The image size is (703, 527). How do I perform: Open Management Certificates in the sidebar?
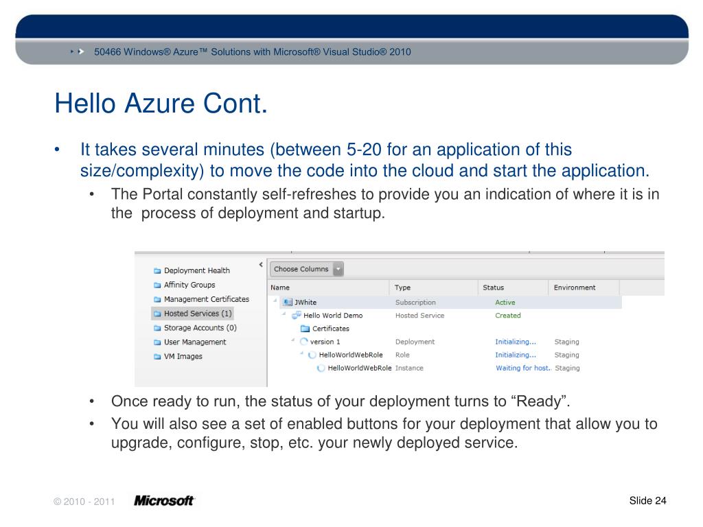click(x=207, y=299)
